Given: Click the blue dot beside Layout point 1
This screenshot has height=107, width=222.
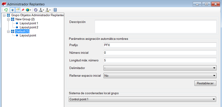Looking at the screenshot, I should (x=17, y=23).
